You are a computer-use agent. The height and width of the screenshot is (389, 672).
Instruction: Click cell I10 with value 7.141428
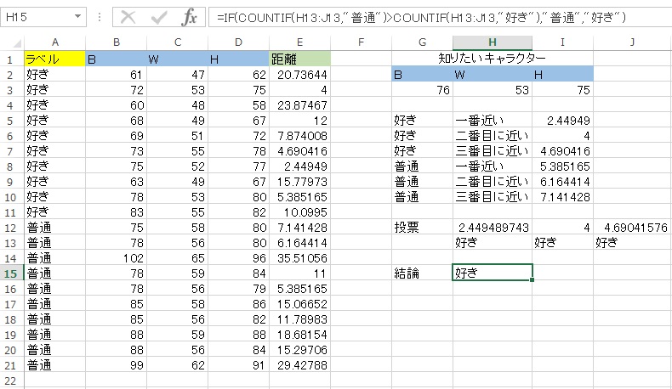(563, 197)
